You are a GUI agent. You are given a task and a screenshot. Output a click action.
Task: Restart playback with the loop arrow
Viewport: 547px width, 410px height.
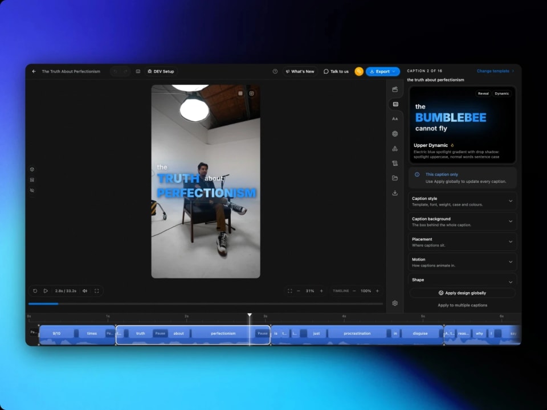click(35, 291)
